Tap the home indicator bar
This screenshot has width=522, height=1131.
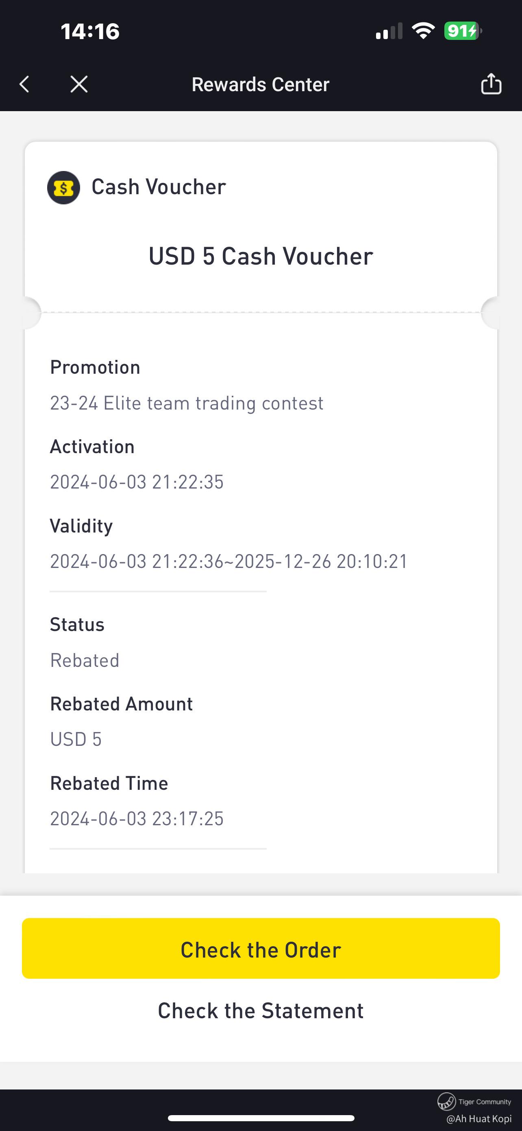pos(261,1118)
